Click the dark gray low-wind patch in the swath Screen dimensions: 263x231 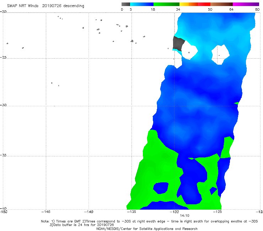178,43
